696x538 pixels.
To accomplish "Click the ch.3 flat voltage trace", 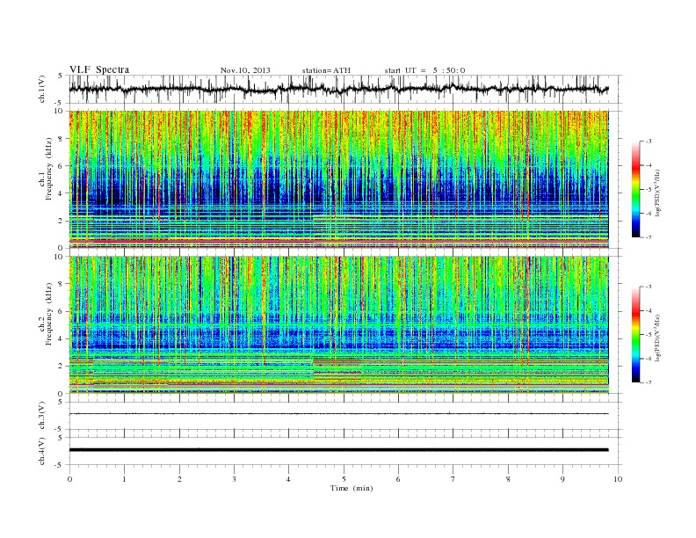I will pos(338,414).
